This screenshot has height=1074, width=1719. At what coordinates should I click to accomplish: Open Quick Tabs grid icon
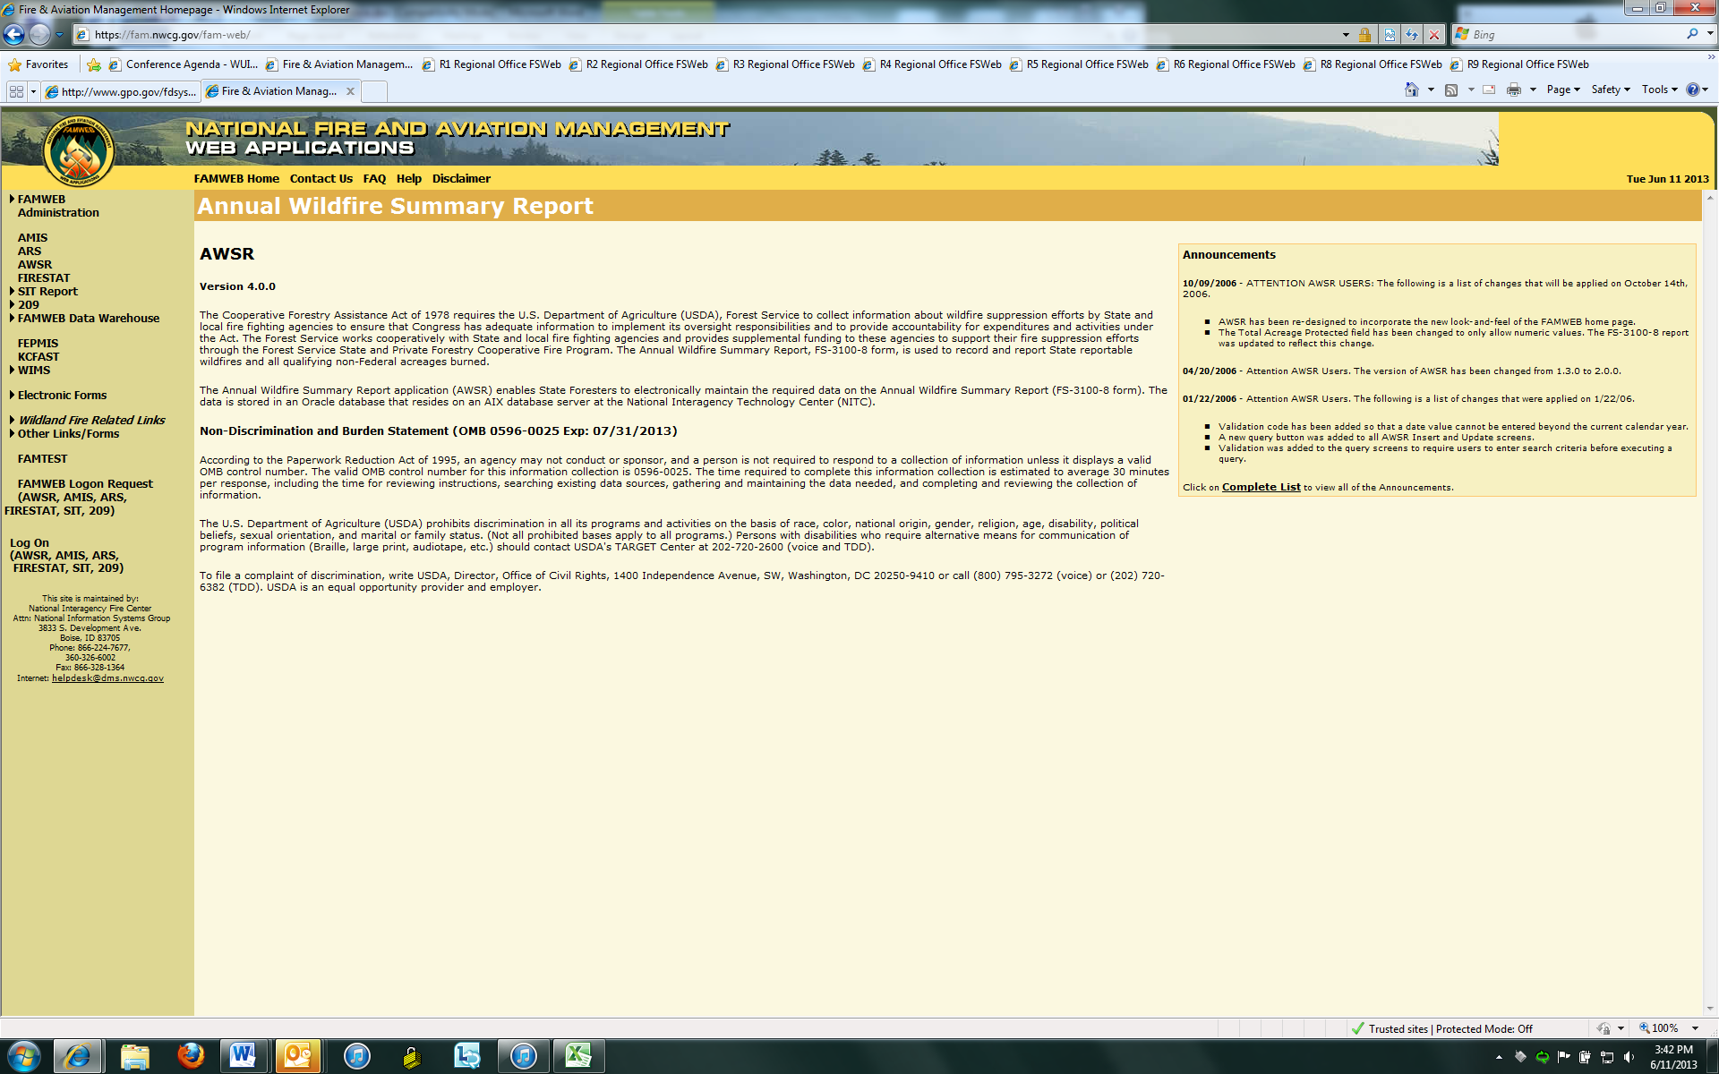16,91
